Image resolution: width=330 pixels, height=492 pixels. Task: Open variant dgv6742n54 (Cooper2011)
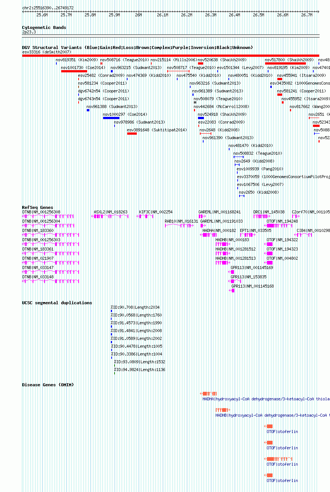[103, 91]
